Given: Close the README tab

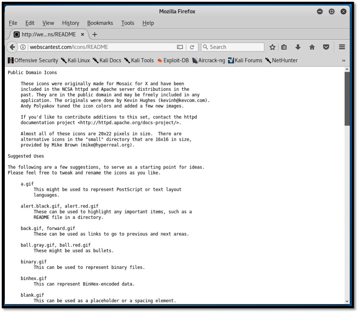Looking at the screenshot, I should (x=82, y=34).
